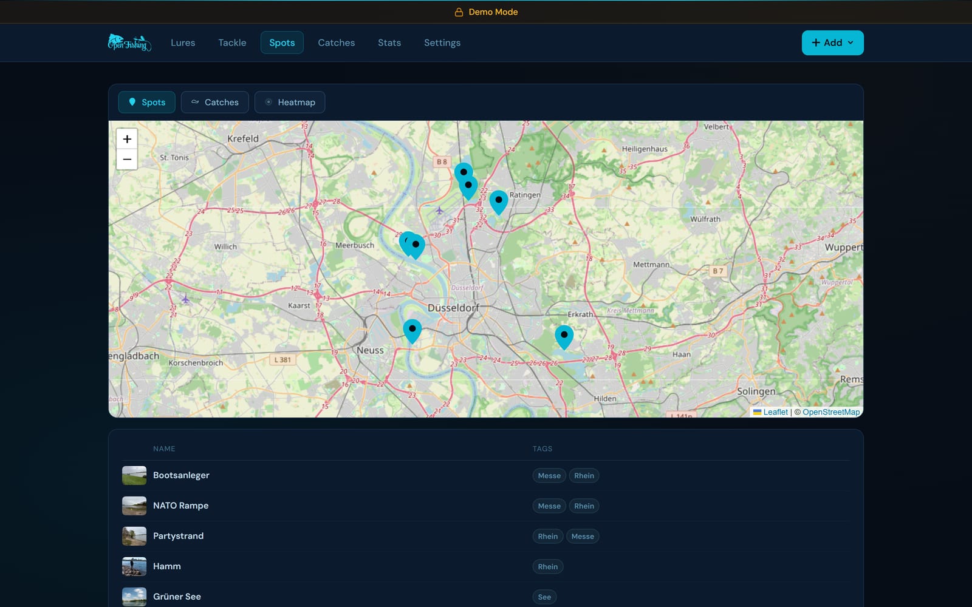Click the Rhein tag on NATO Rampe row

coord(584,506)
